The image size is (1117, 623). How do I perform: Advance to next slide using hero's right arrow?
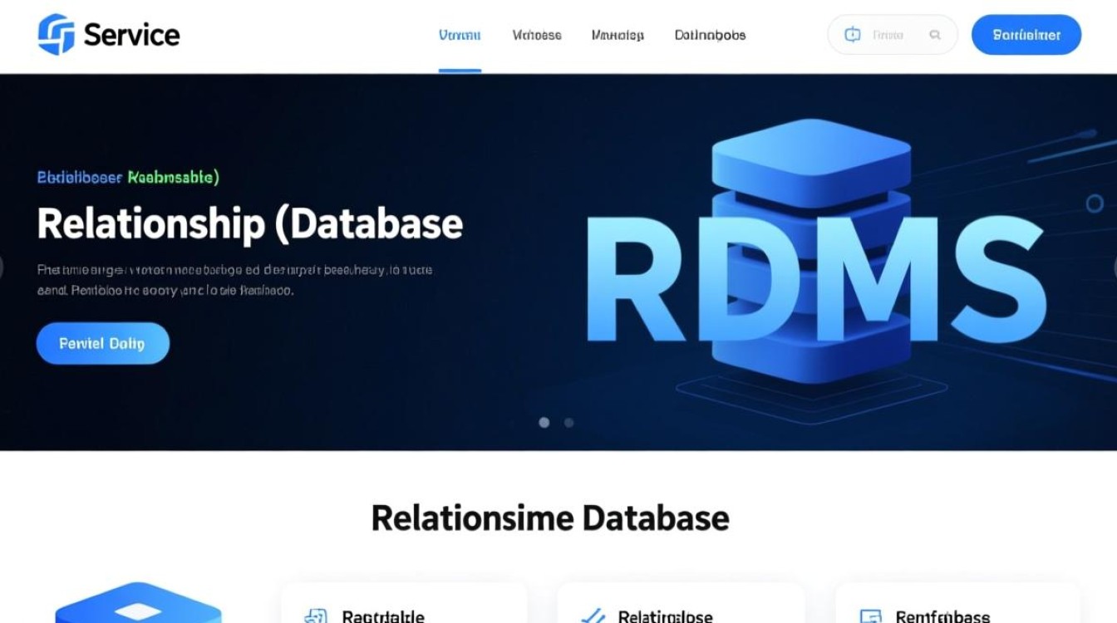pos(1114,267)
